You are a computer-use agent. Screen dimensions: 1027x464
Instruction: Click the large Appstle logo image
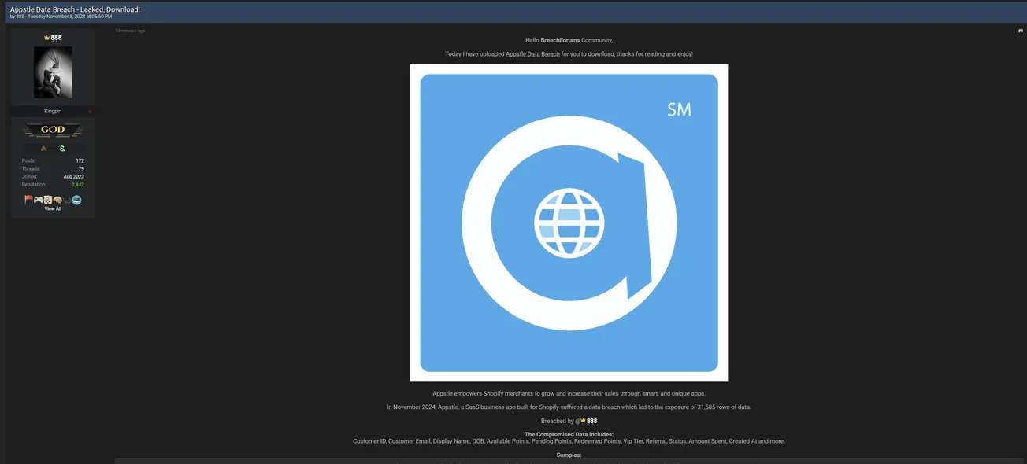click(569, 223)
